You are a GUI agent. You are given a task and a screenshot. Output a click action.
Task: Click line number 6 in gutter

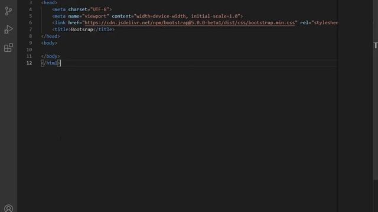30,22
